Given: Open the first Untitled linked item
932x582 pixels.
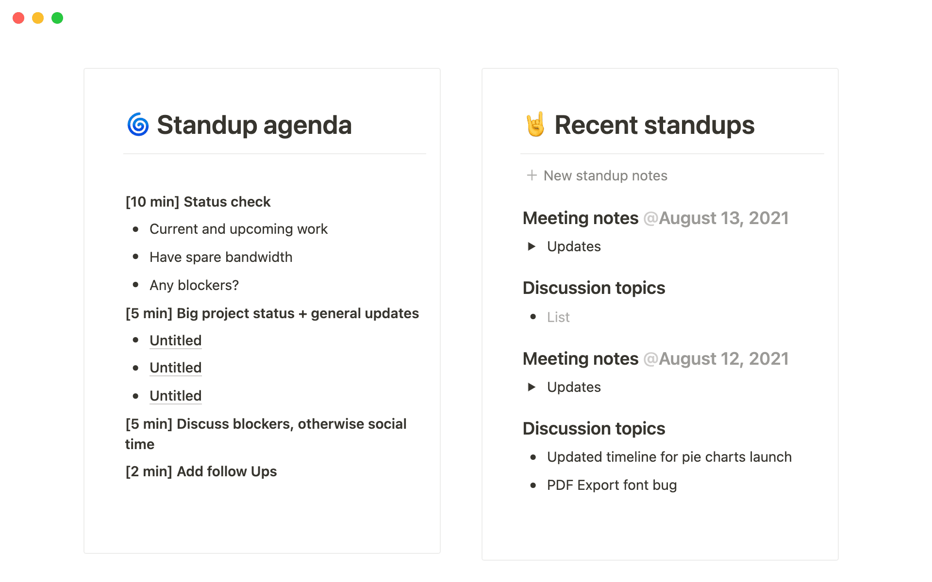Looking at the screenshot, I should pos(175,340).
